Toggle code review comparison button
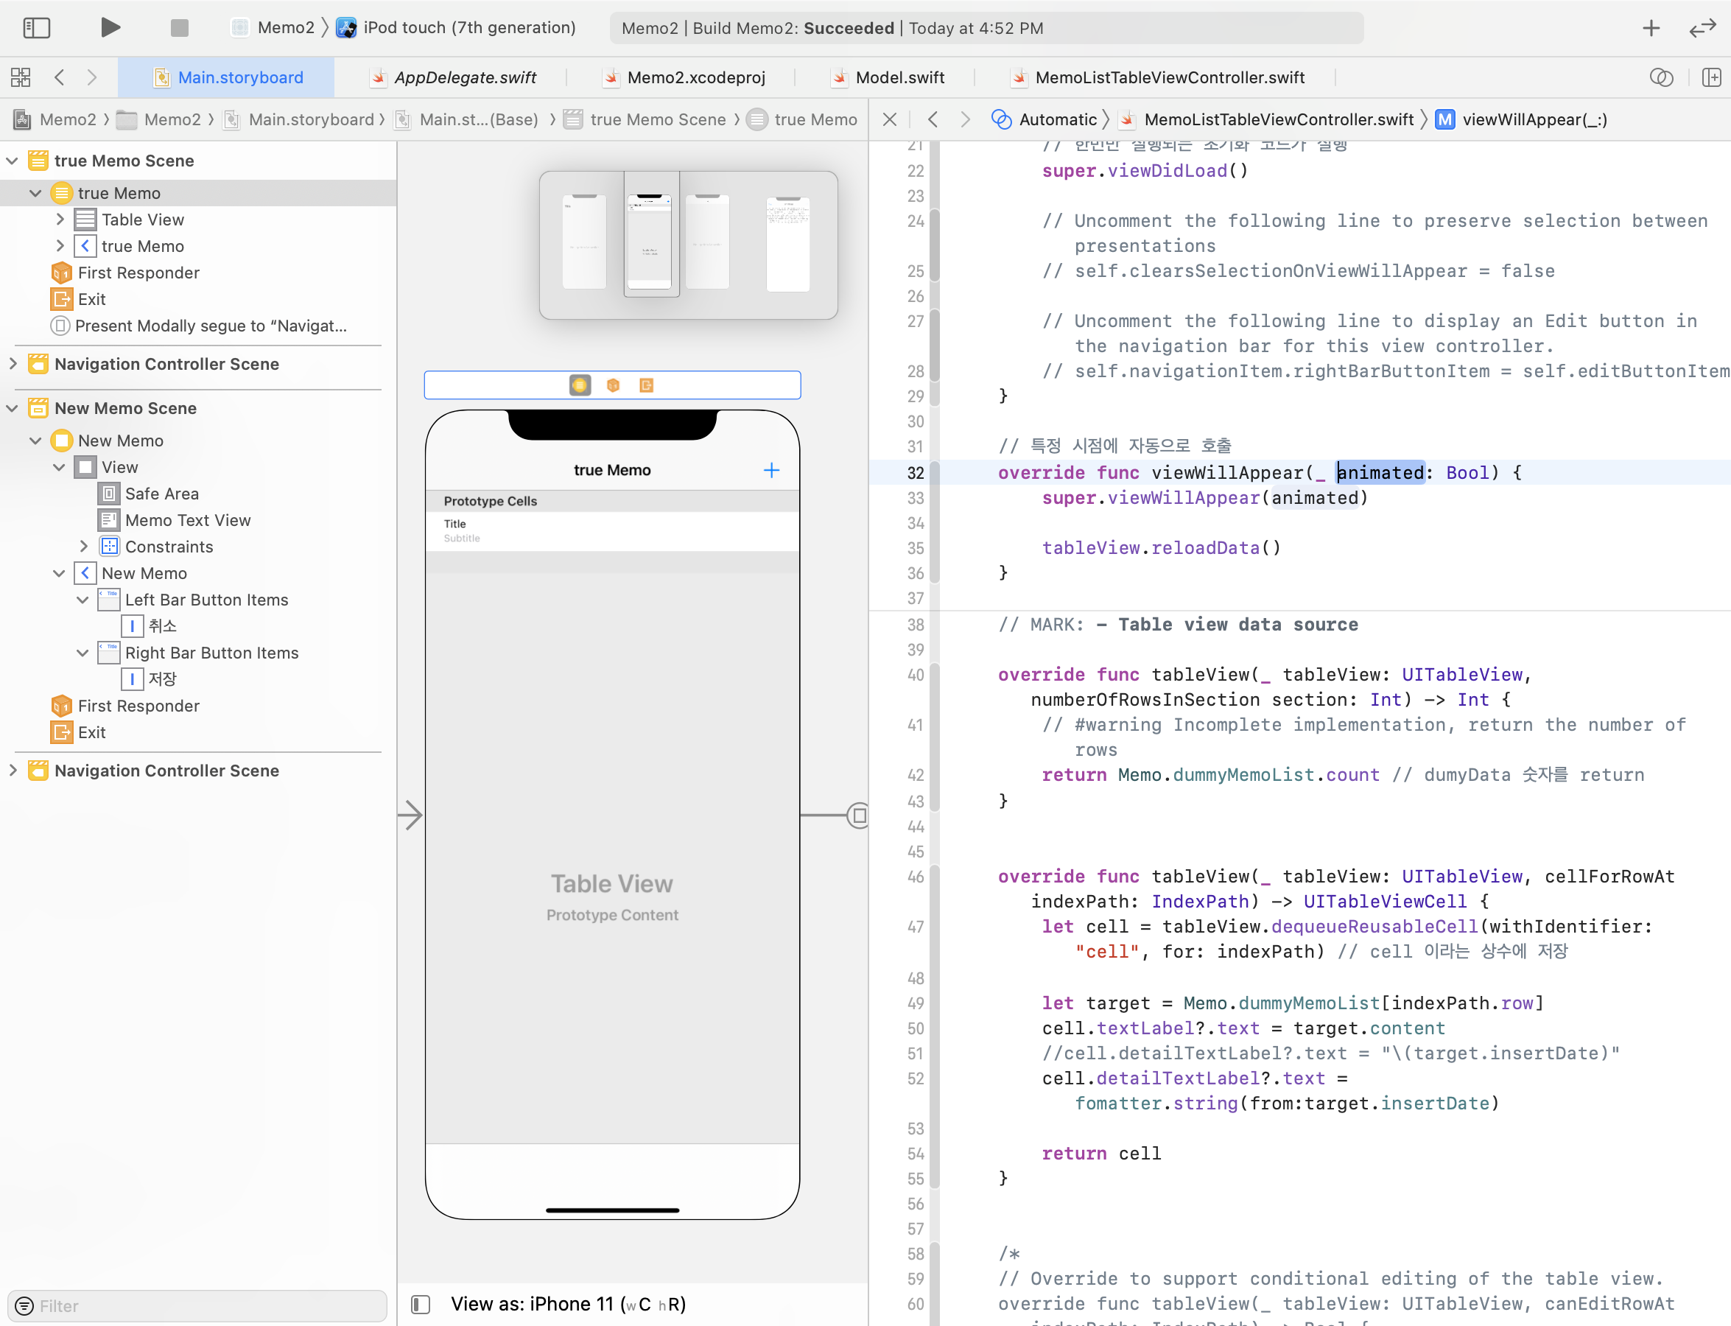 1661,77
